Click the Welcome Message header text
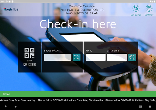Viewport: 156px width, 110px height. pyautogui.click(x=82, y=6)
